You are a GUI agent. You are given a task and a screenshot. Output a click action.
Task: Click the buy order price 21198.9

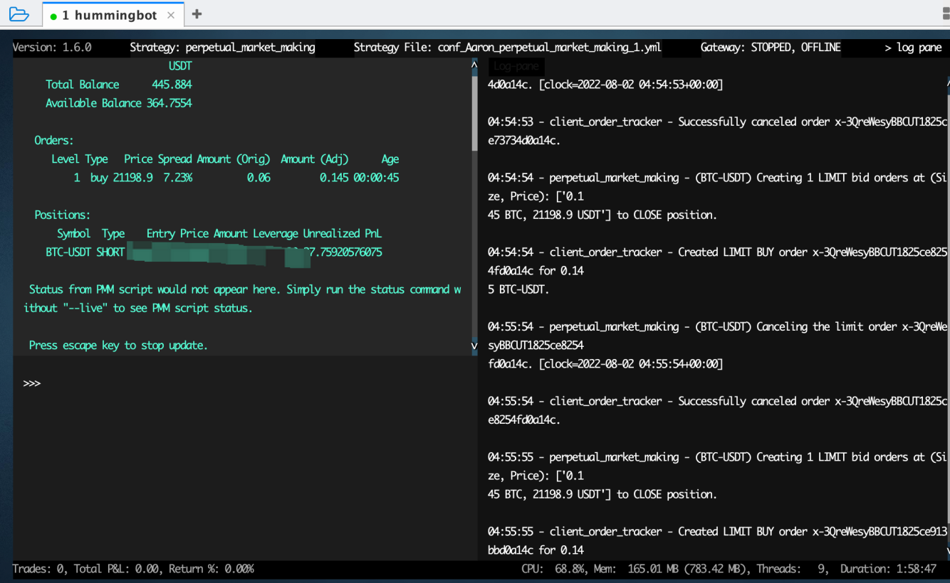coord(132,178)
